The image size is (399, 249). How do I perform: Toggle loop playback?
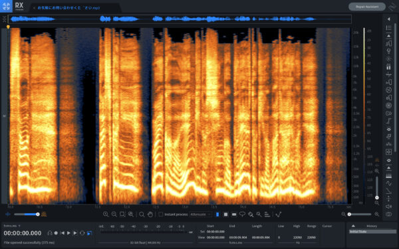coord(82,233)
